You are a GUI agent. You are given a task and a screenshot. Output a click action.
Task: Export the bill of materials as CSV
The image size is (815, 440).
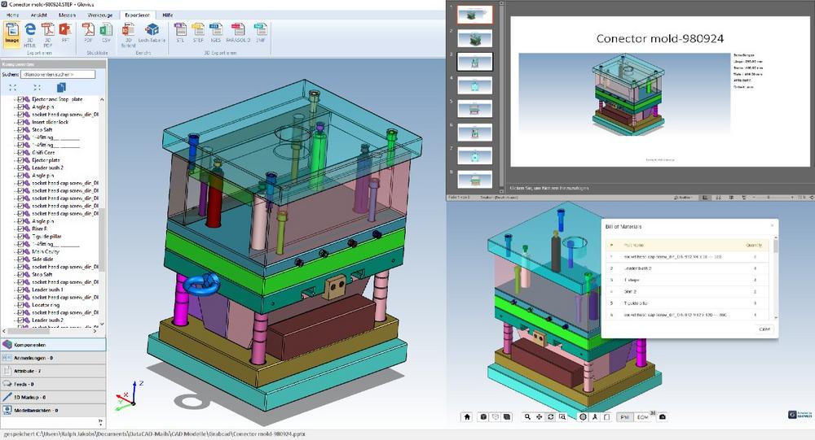(x=106, y=33)
